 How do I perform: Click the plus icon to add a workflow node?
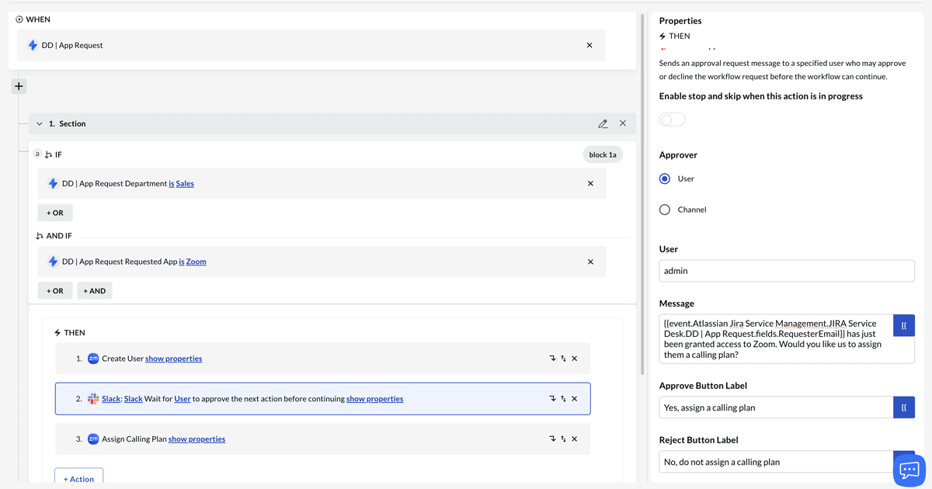click(x=18, y=86)
